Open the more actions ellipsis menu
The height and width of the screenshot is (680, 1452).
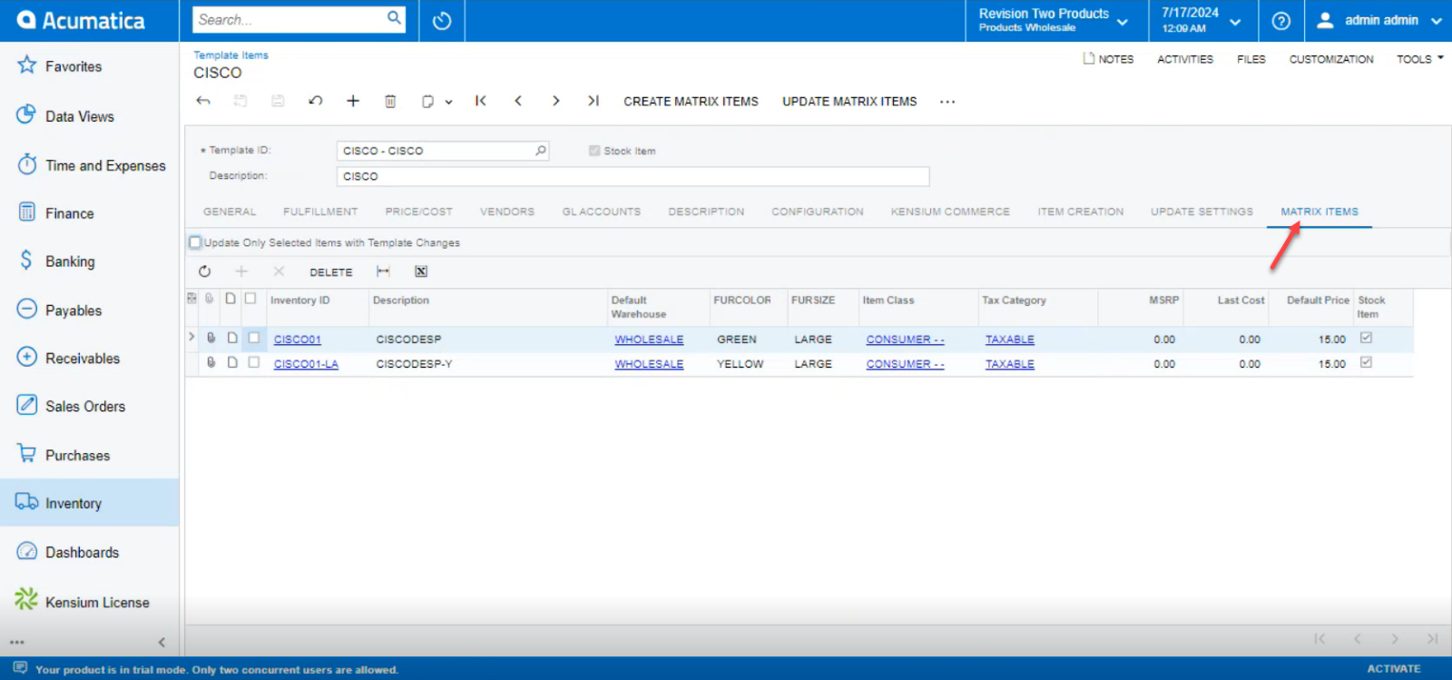click(947, 102)
